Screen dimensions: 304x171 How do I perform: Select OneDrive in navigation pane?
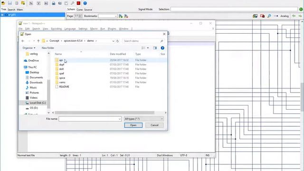point(33,60)
